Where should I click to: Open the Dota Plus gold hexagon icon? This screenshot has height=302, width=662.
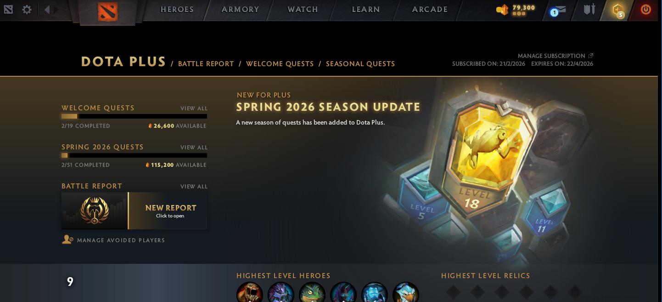click(618, 10)
